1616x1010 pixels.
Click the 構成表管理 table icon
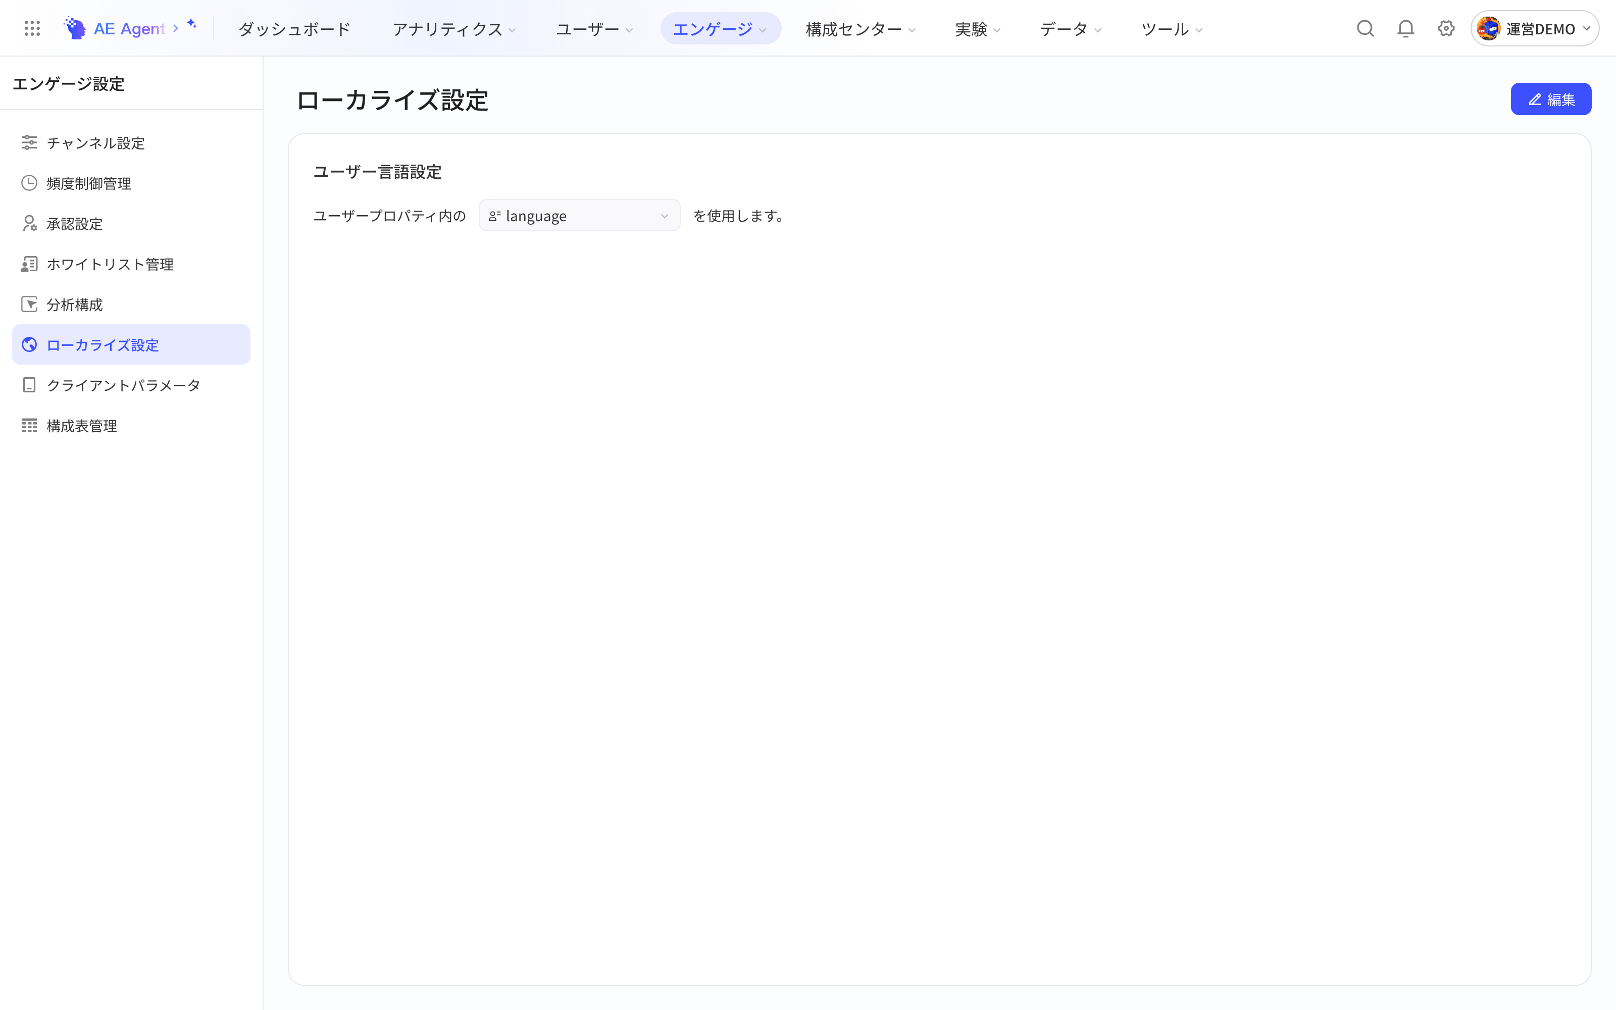(x=29, y=426)
